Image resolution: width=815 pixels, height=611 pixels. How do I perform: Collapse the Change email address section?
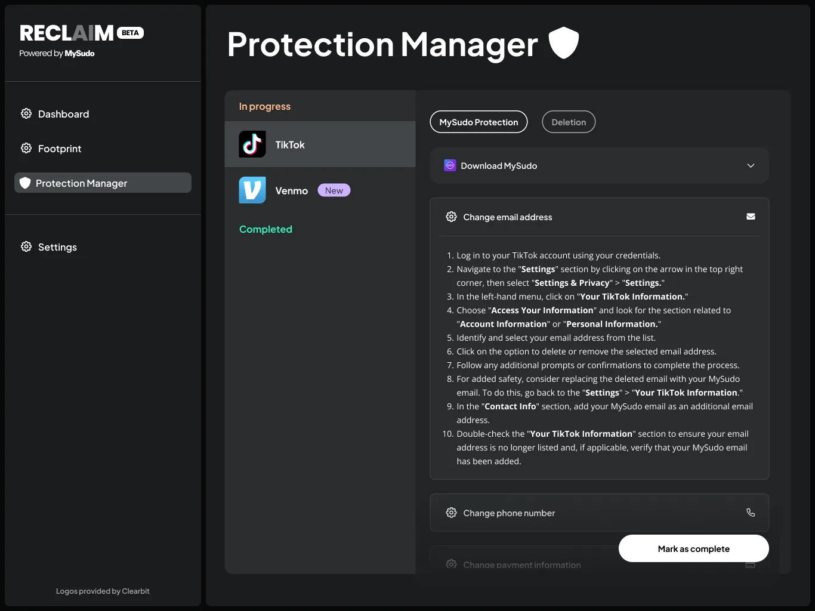click(x=508, y=217)
